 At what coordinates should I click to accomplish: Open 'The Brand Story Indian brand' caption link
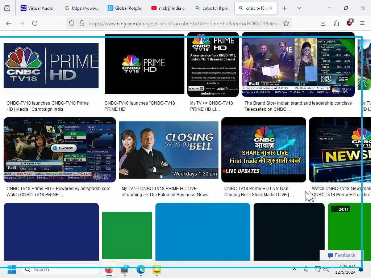point(298,106)
